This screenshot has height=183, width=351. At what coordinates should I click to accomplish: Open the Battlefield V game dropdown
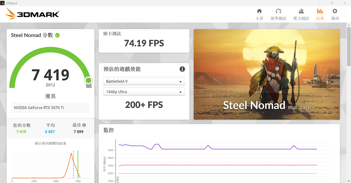click(x=144, y=81)
